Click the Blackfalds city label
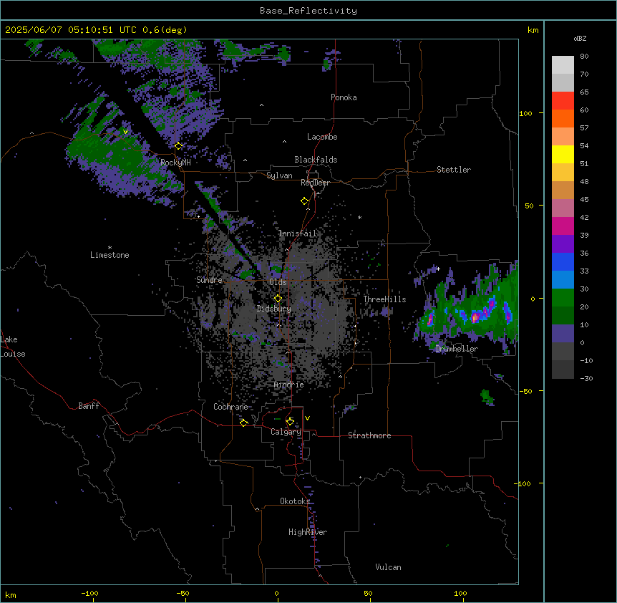Image resolution: width=617 pixels, height=603 pixels. 316,160
